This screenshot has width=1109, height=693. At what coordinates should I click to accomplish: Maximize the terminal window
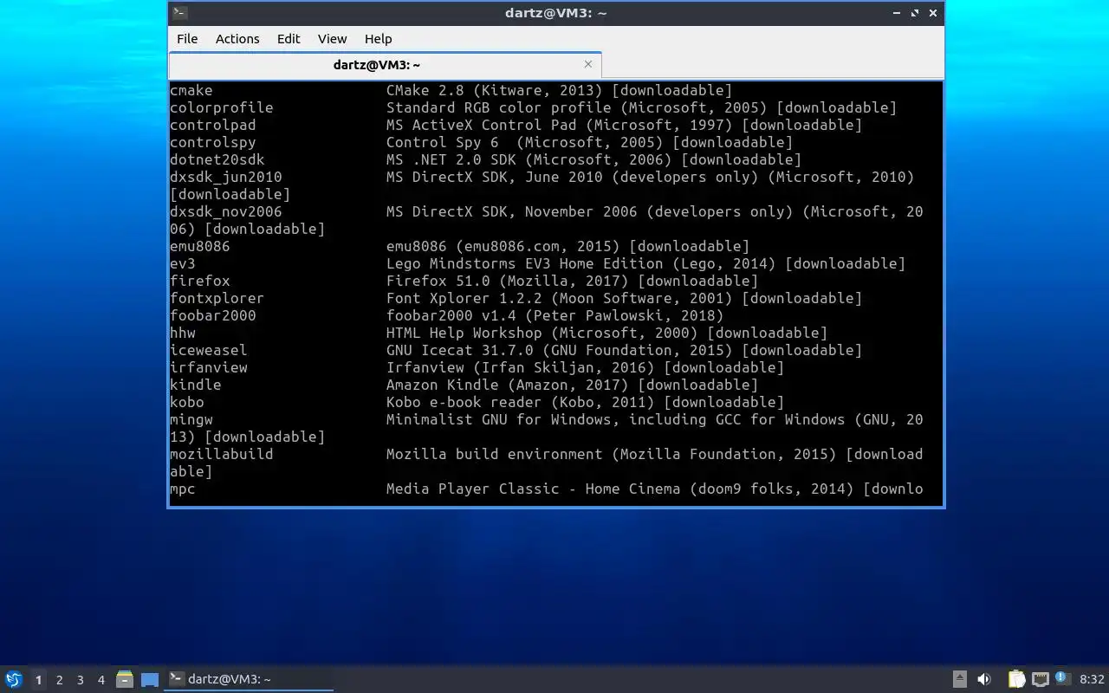(x=916, y=13)
